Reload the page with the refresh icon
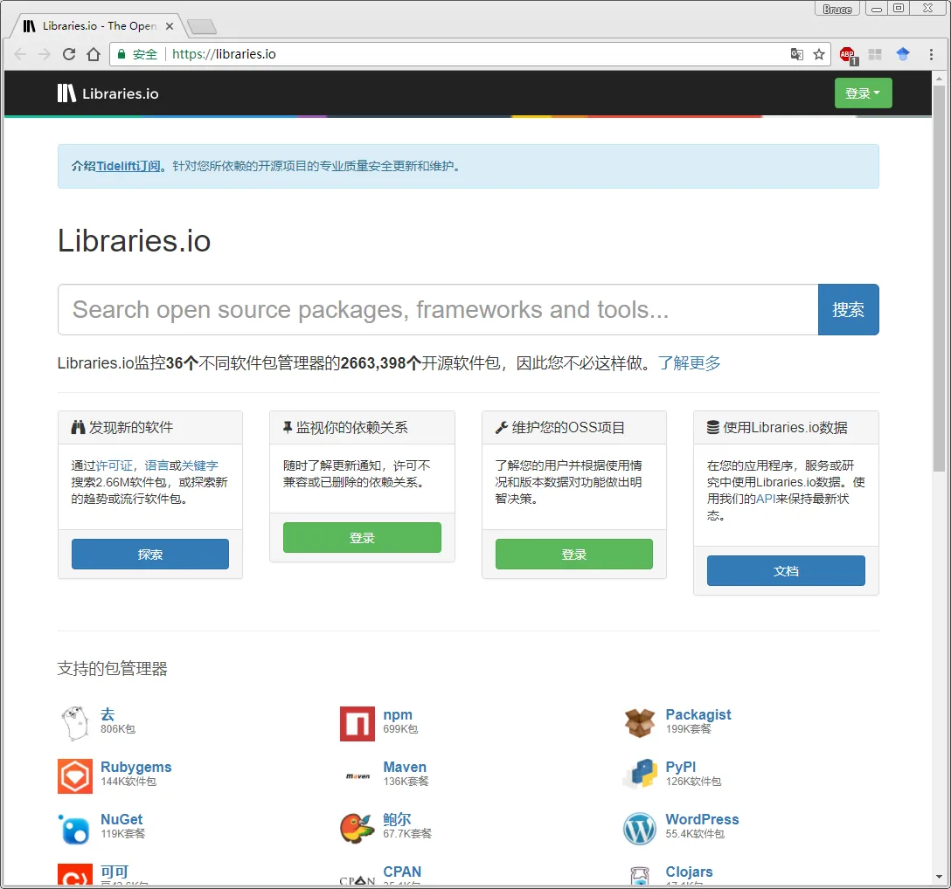 [x=69, y=54]
